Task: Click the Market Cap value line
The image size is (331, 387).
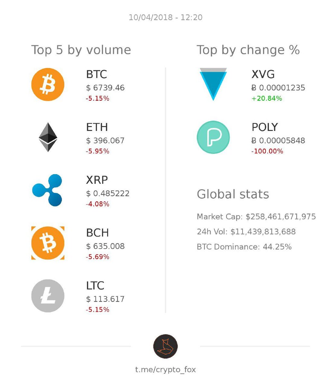Action: [x=256, y=217]
